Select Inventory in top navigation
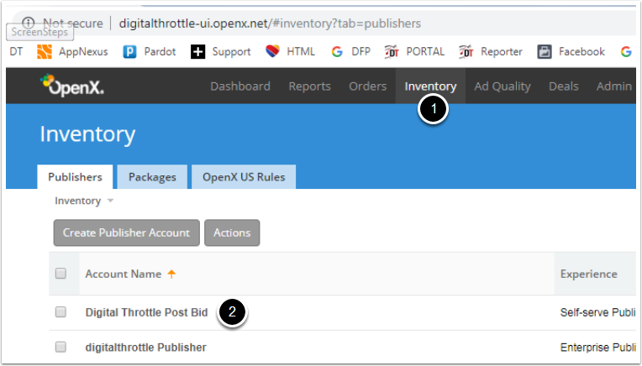Screen dimensions: 642x366 (x=430, y=86)
